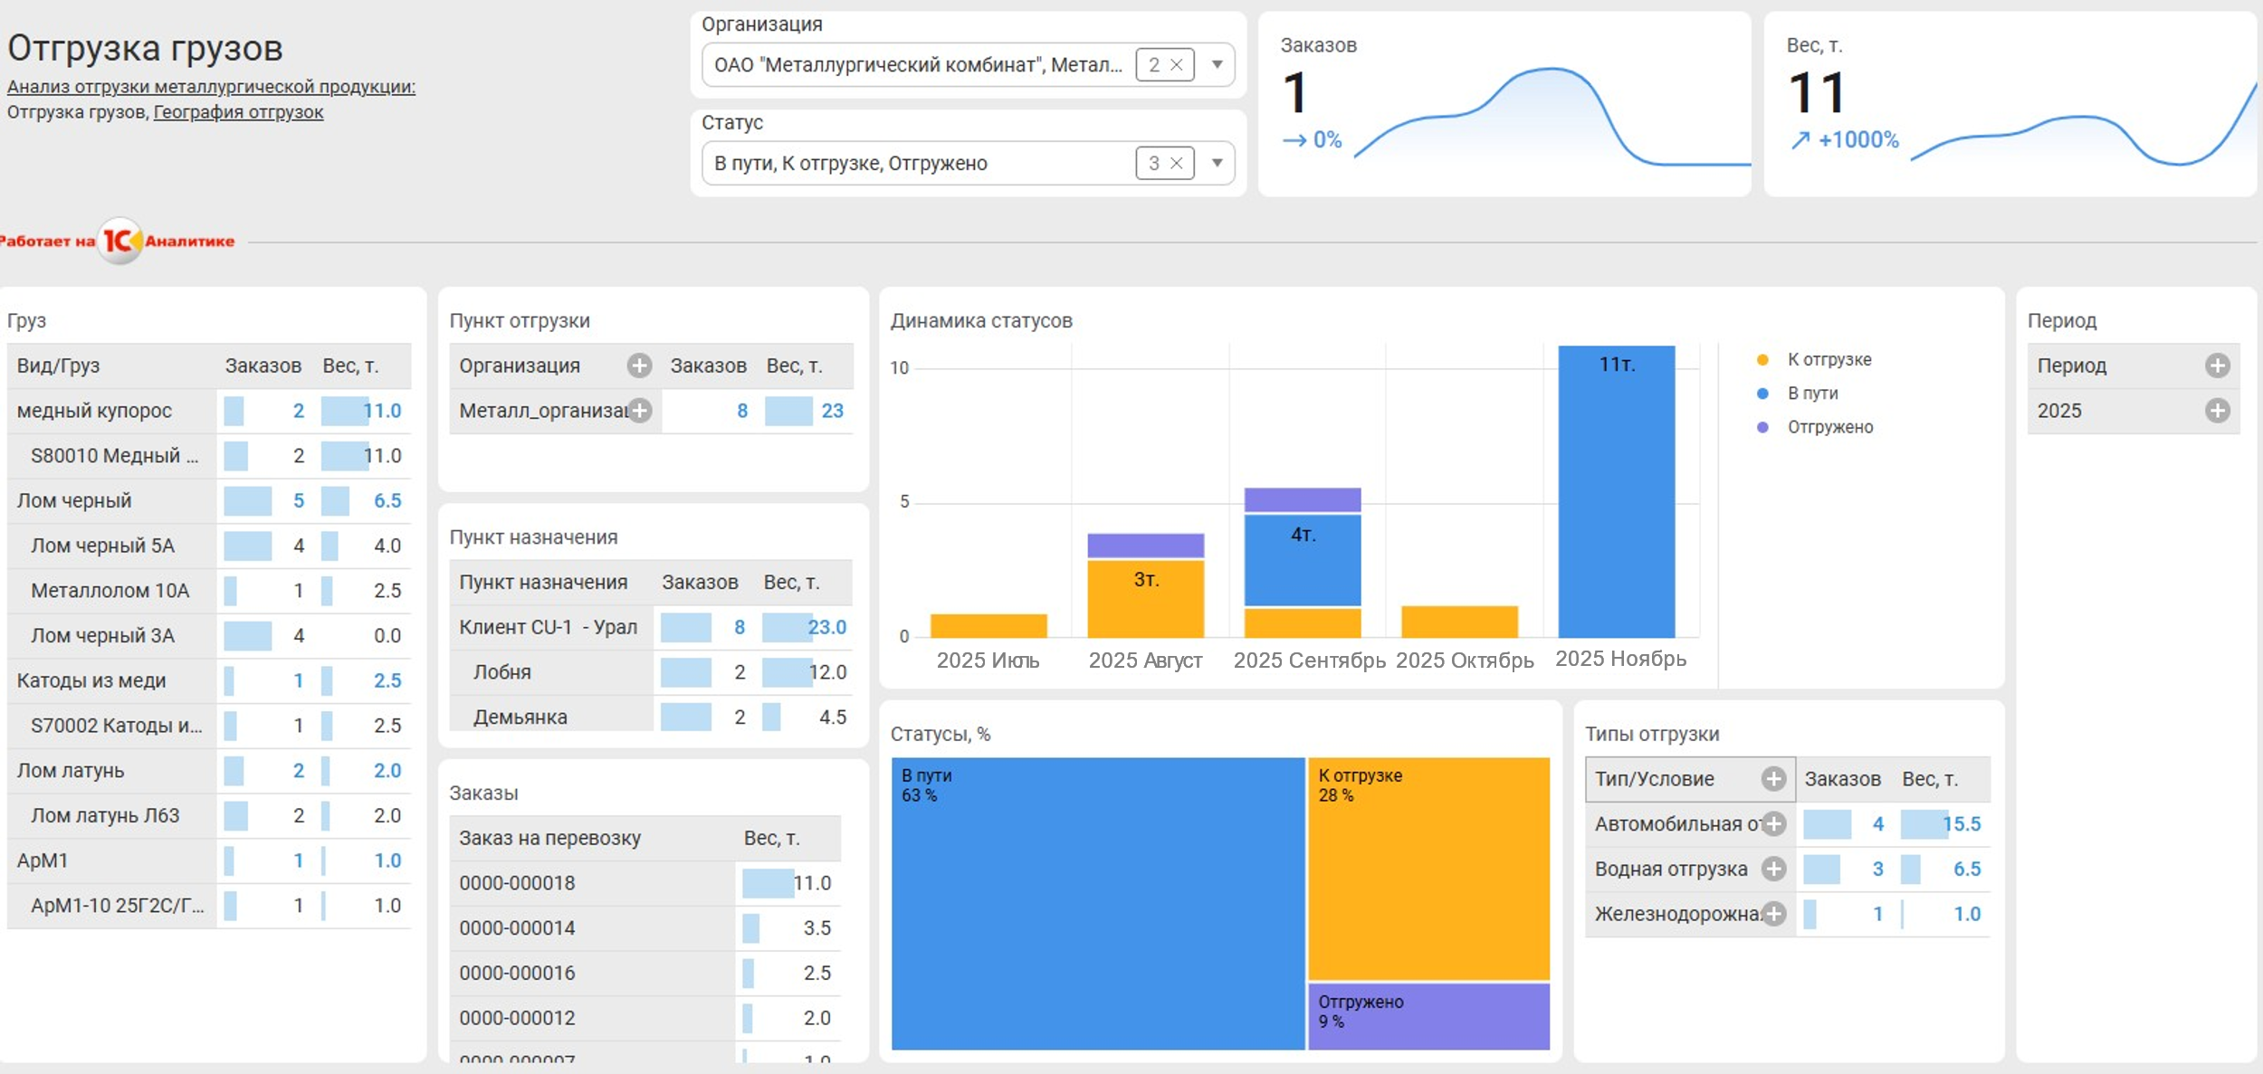Toggle В пути series in chart legend

[x=1811, y=394]
